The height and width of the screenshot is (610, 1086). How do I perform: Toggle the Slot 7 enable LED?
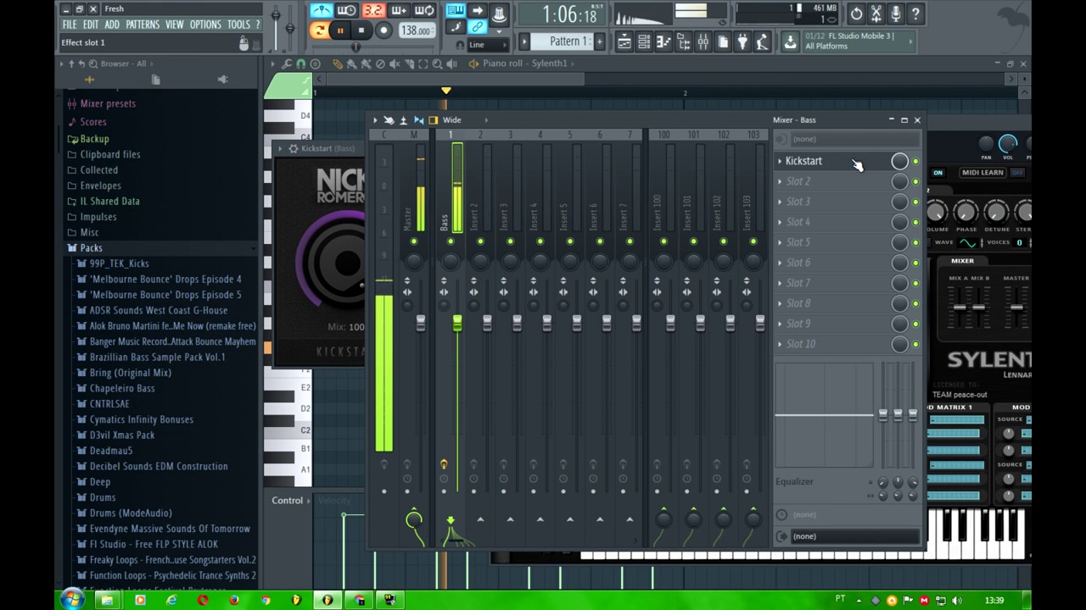[915, 283]
